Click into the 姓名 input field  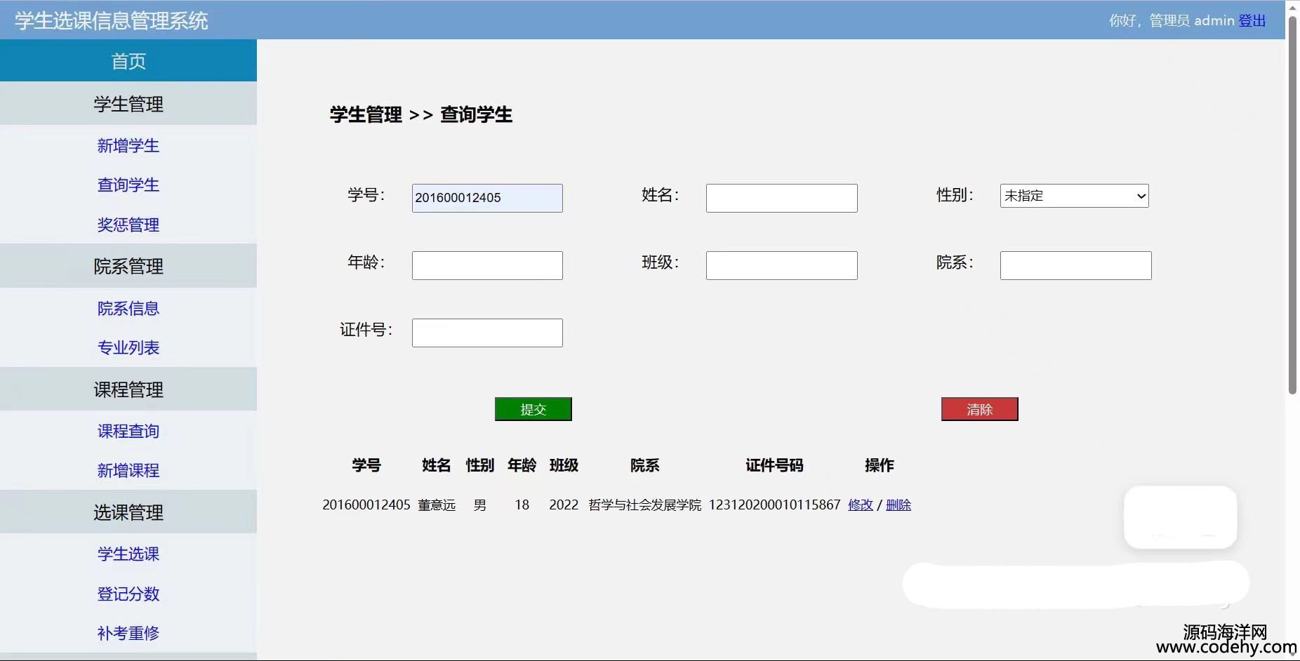coord(781,198)
